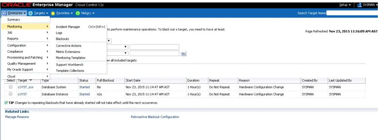The image size is (379, 140).
Task: Click the Search Target Name field
Action: click(352, 13)
